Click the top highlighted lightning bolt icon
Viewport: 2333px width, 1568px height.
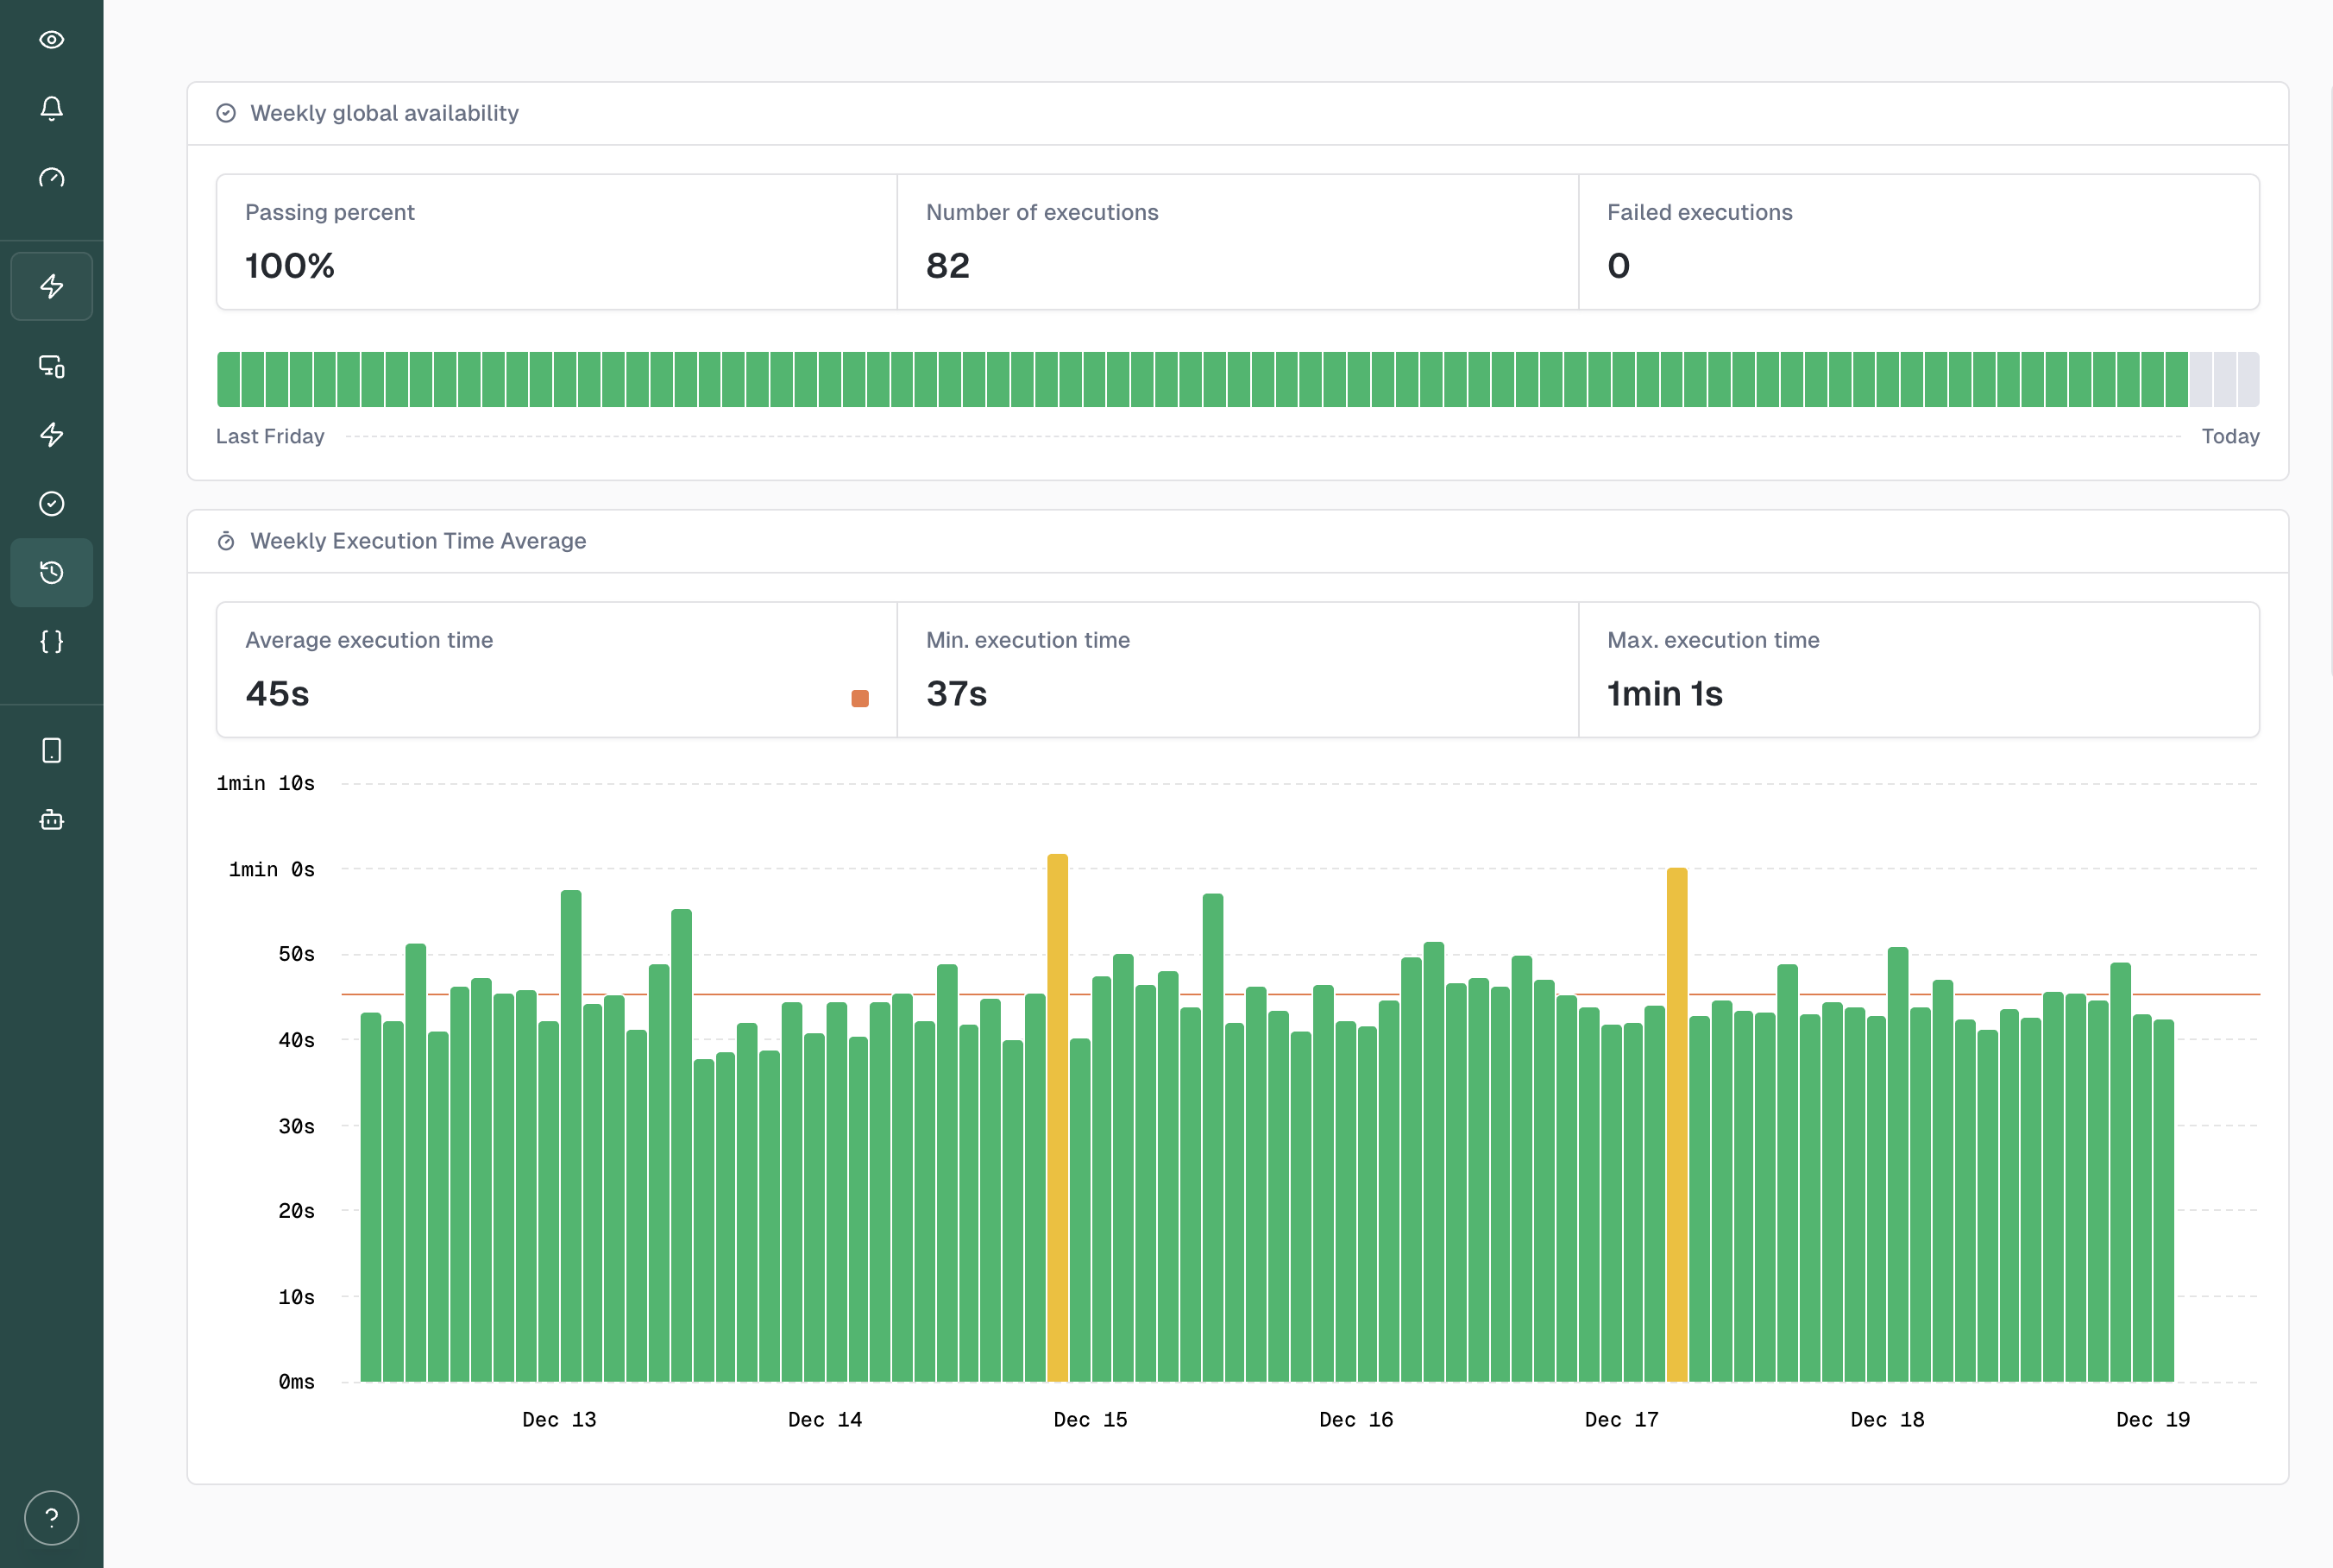coord(51,286)
